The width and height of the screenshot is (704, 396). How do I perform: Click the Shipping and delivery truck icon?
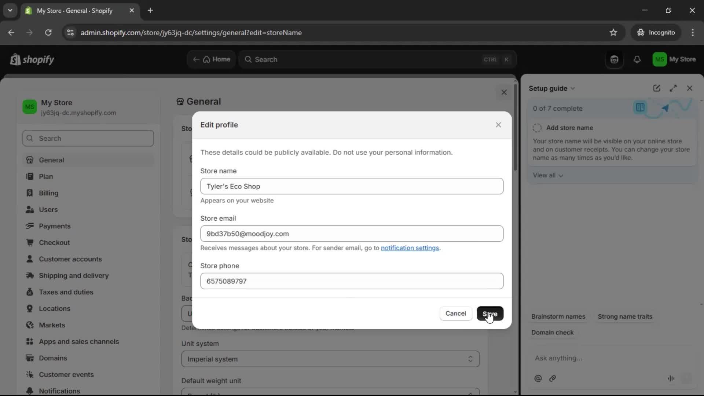[30, 275]
